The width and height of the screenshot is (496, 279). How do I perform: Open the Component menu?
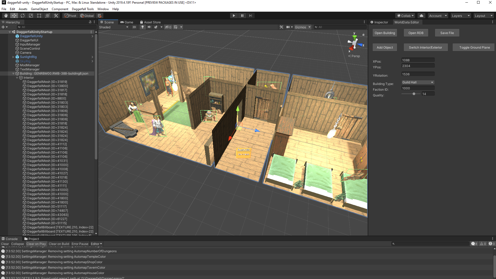click(x=60, y=9)
